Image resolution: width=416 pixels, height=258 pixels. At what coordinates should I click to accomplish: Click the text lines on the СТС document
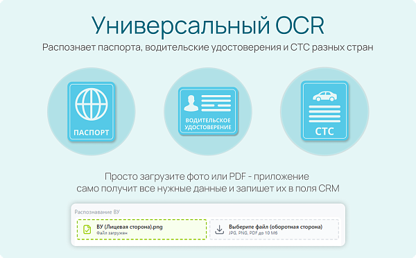tap(324, 114)
